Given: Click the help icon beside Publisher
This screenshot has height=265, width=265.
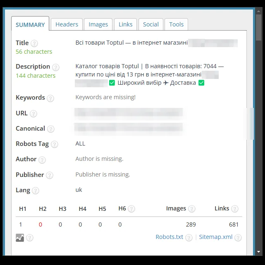Looking at the screenshot, I should pyautogui.click(x=50, y=175).
